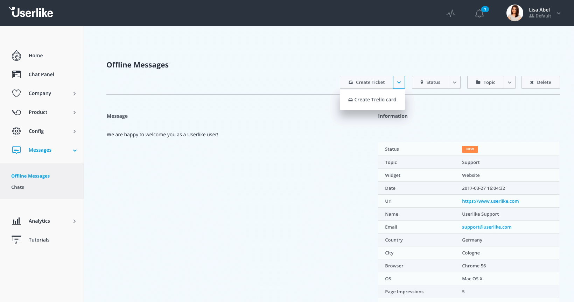Click the Offline Messages heading
This screenshot has width=574, height=302.
(x=138, y=65)
